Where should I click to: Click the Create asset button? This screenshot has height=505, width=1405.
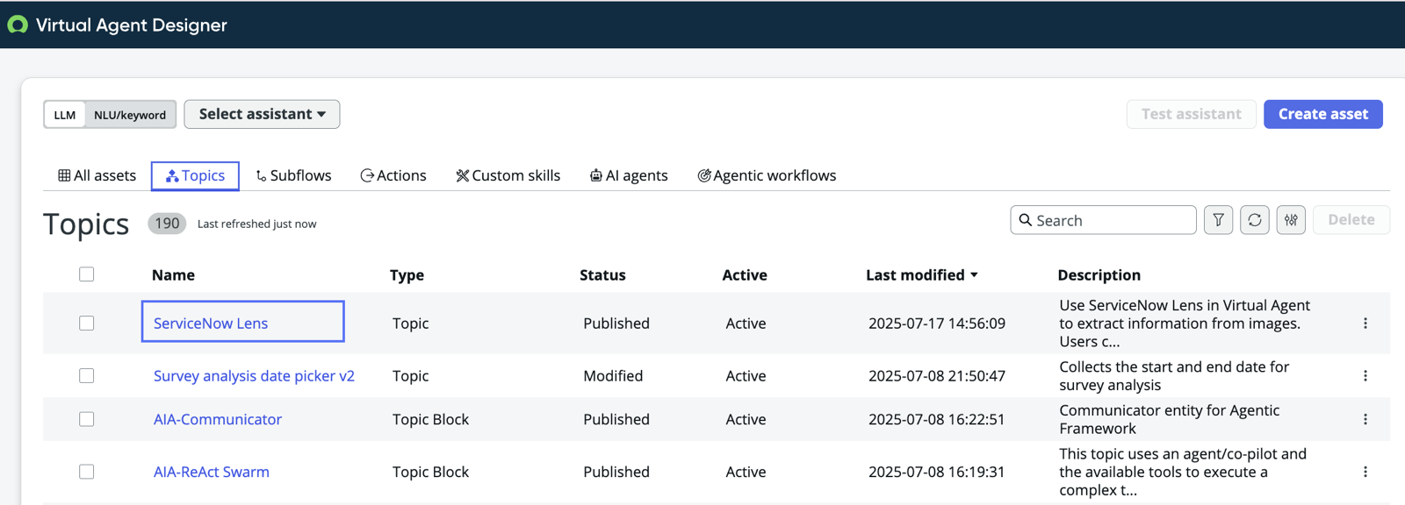1322,114
